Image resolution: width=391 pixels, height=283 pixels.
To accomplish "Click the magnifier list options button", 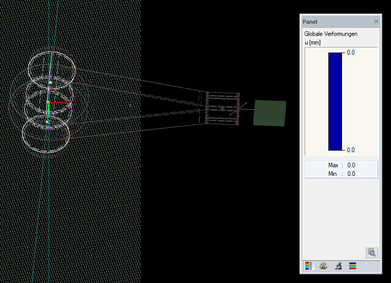I will point(372,253).
